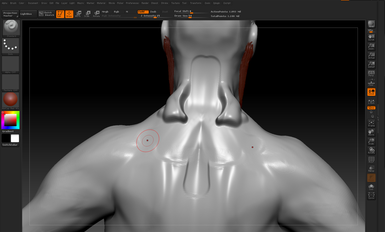Select the AAHalf view icon

point(371,64)
